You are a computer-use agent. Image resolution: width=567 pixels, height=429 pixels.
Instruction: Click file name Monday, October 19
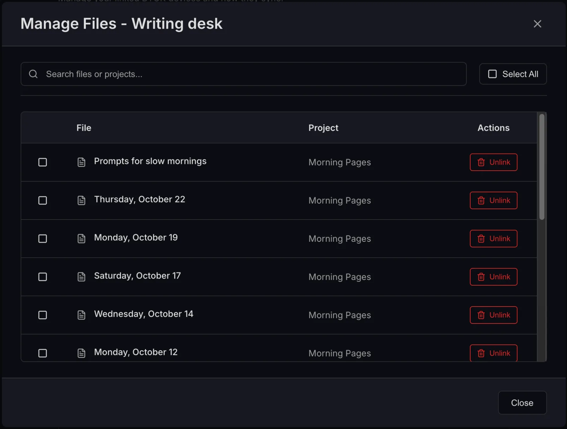(x=136, y=238)
